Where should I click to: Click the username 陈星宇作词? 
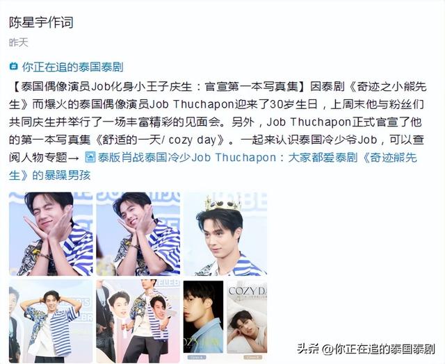[x=41, y=22]
